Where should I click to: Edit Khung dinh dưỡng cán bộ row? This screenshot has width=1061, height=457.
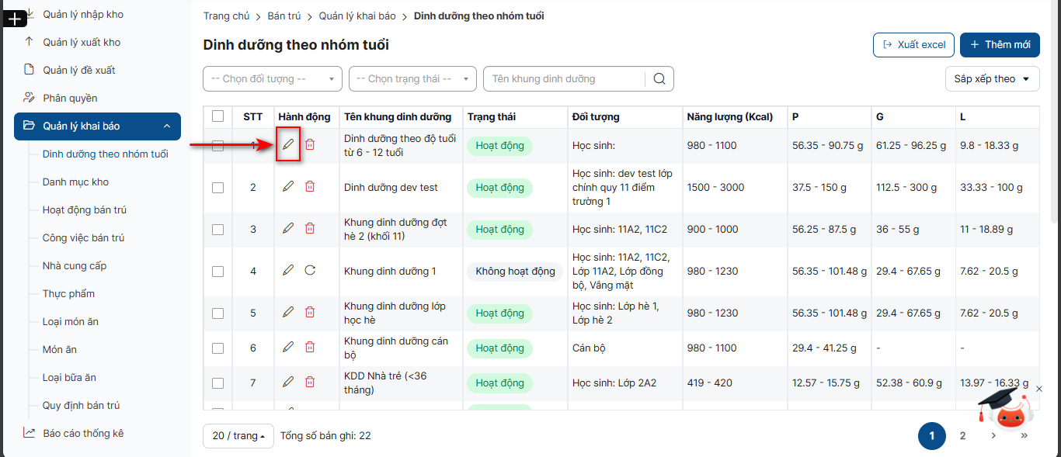288,348
